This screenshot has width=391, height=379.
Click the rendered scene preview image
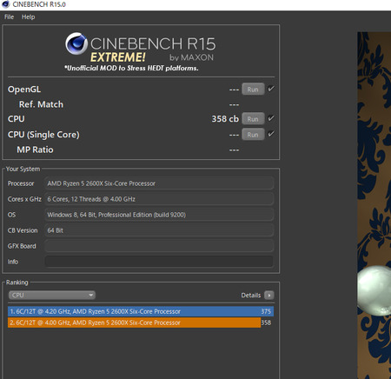[374, 205]
